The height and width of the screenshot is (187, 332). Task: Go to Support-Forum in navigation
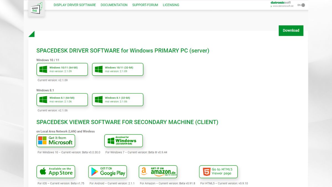(x=145, y=5)
